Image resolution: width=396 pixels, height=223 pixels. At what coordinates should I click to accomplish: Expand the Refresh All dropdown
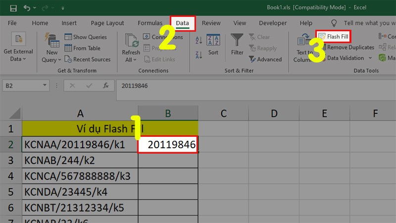(135, 60)
